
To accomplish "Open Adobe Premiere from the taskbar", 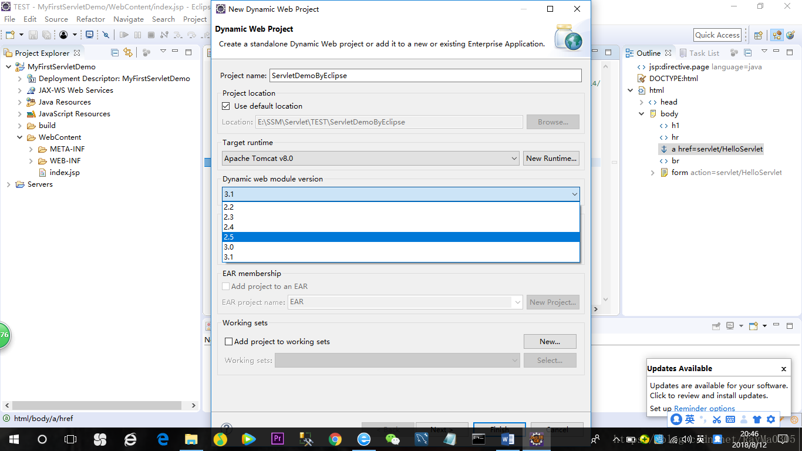I will pos(278,439).
